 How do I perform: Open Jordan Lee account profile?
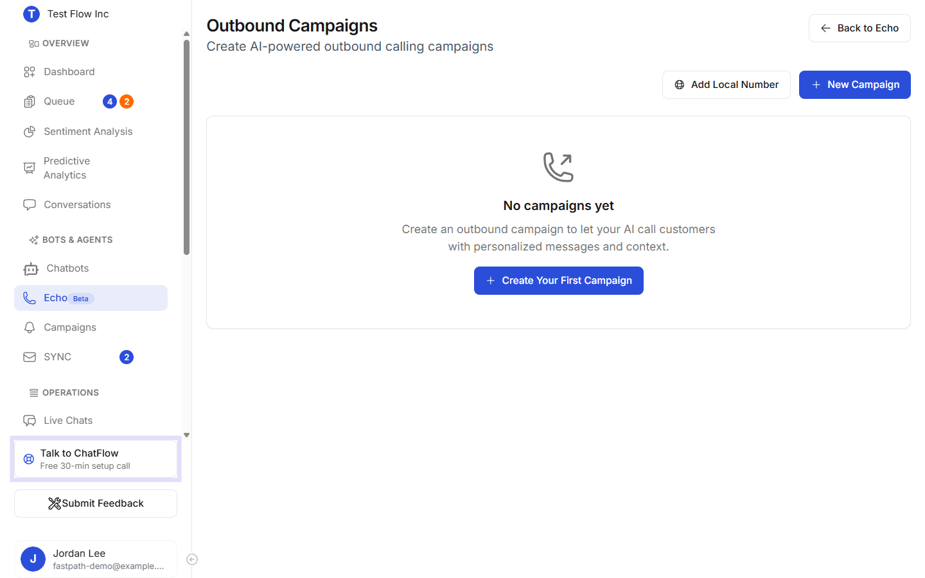tap(96, 559)
